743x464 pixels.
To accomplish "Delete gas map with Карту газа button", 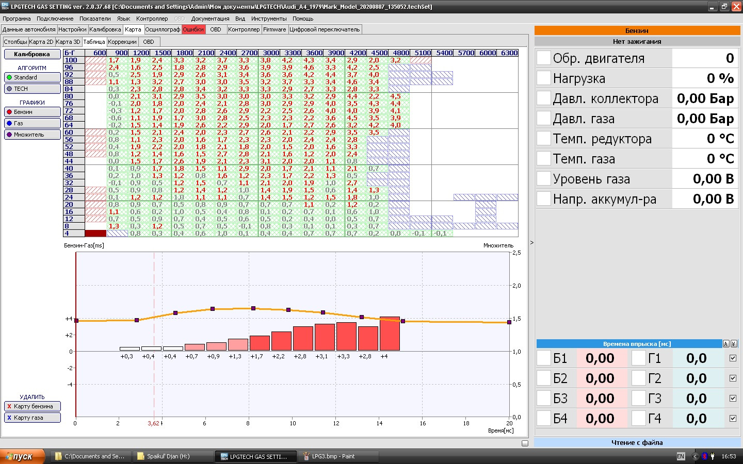I will [x=32, y=418].
